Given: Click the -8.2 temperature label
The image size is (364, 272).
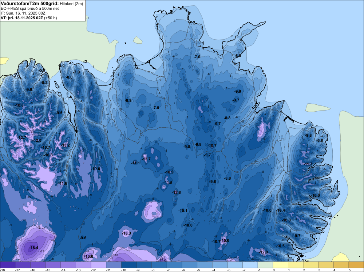Looking at the screenshot, I should pyautogui.click(x=44, y=83).
